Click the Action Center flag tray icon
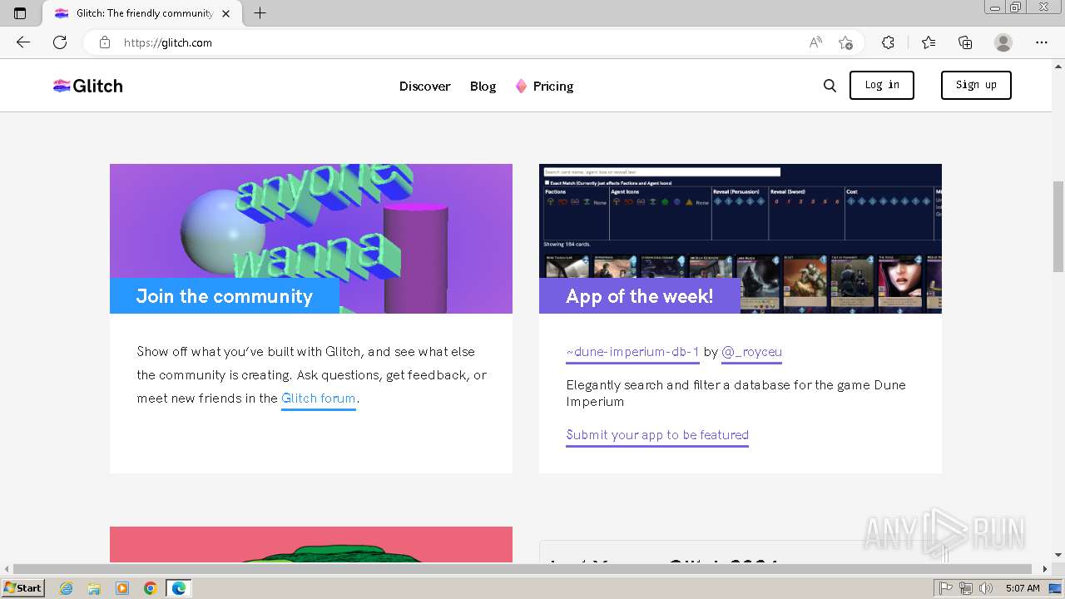1065x599 pixels. pos(946,588)
